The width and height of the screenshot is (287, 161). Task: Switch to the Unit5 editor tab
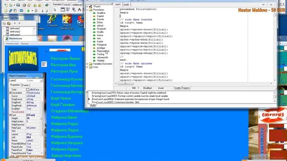[126, 4]
